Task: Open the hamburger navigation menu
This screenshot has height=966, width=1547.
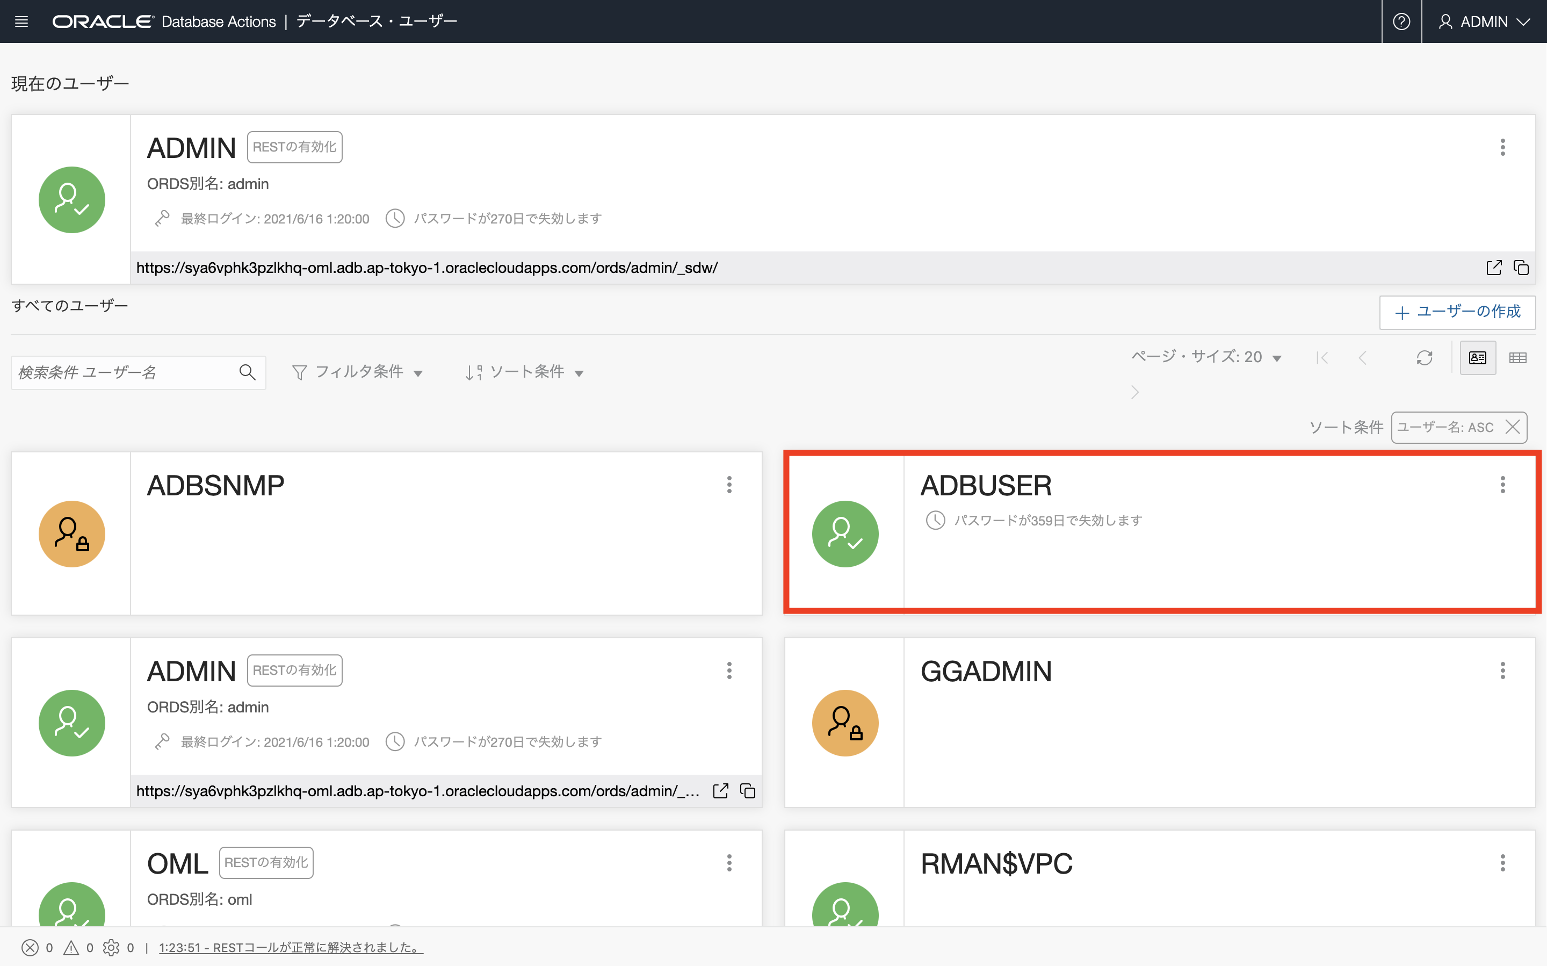Action: 21,21
